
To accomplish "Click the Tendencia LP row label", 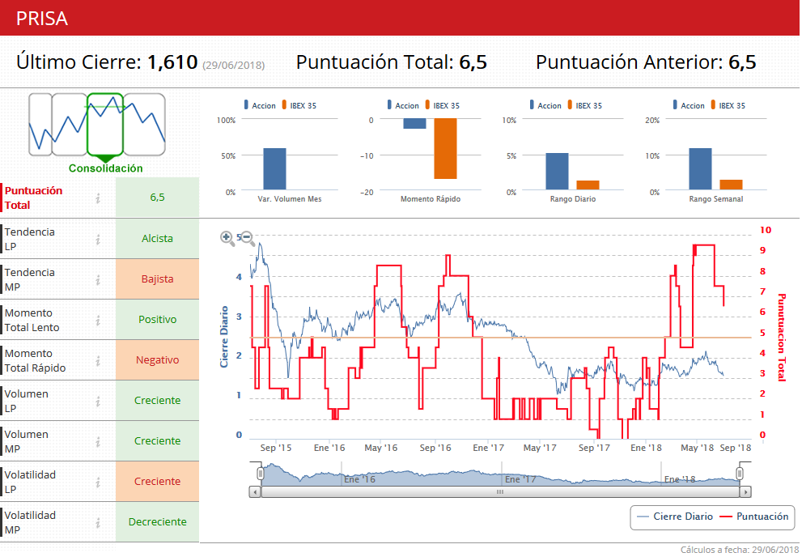I will click(x=29, y=239).
